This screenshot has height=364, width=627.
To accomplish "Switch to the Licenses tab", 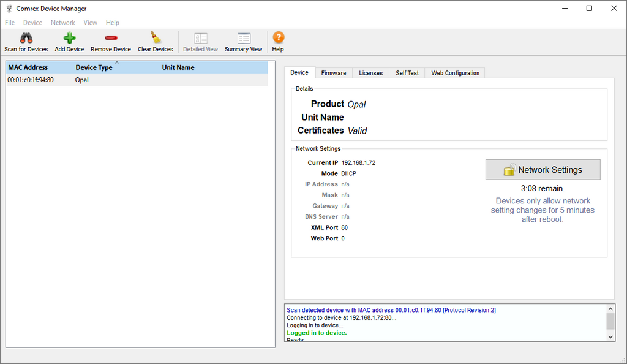I will 370,73.
